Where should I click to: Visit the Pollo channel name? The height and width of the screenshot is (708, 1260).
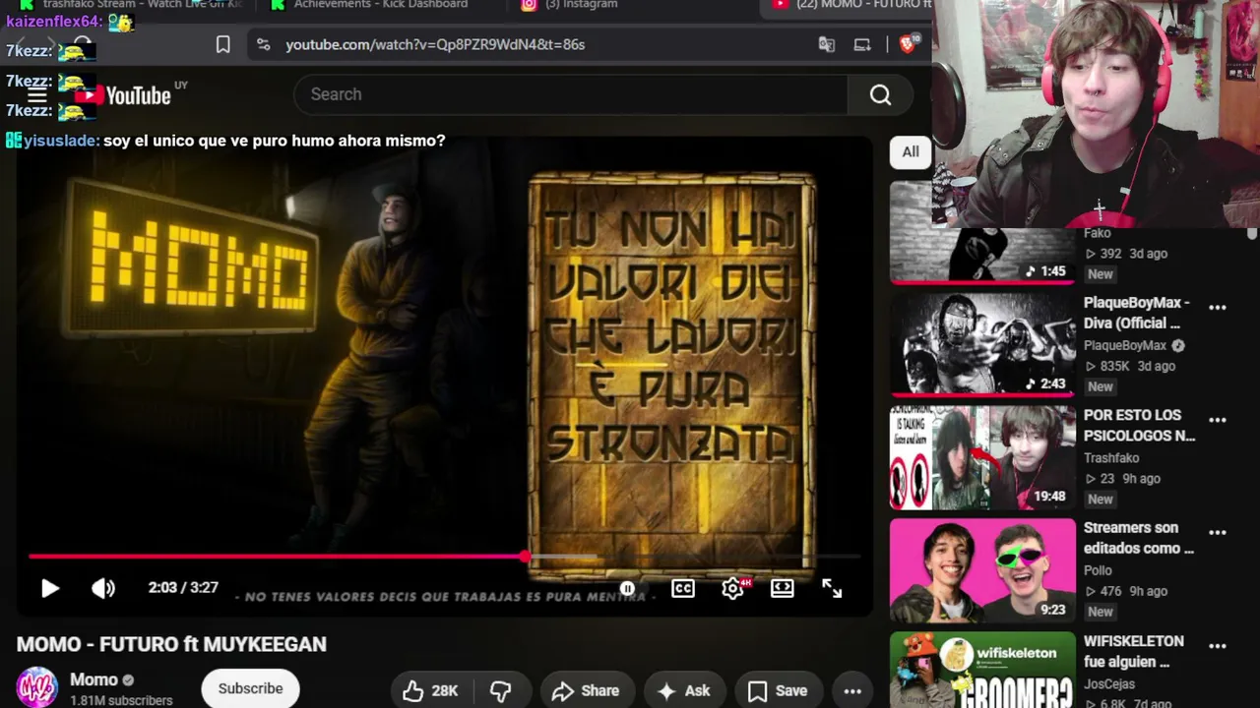point(1098,570)
